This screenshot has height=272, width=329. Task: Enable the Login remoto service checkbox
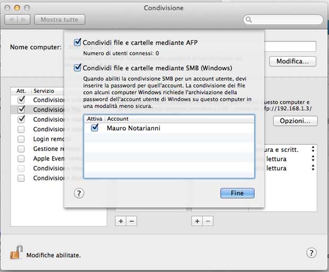click(x=21, y=139)
